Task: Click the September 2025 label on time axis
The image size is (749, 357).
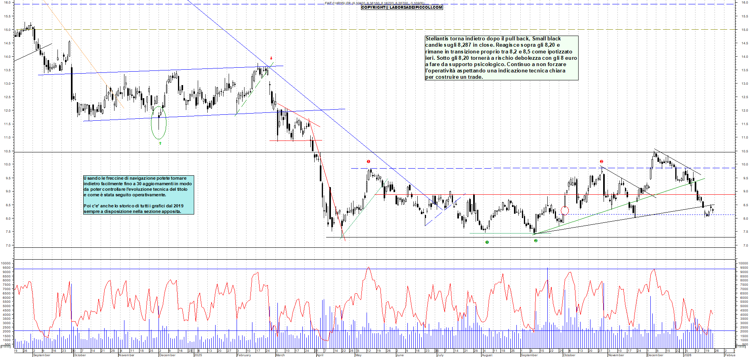Action: pyautogui.click(x=529, y=355)
